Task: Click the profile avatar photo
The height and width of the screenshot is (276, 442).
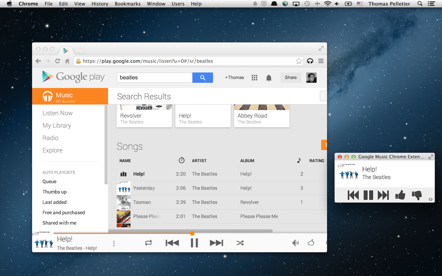Action: (311, 78)
